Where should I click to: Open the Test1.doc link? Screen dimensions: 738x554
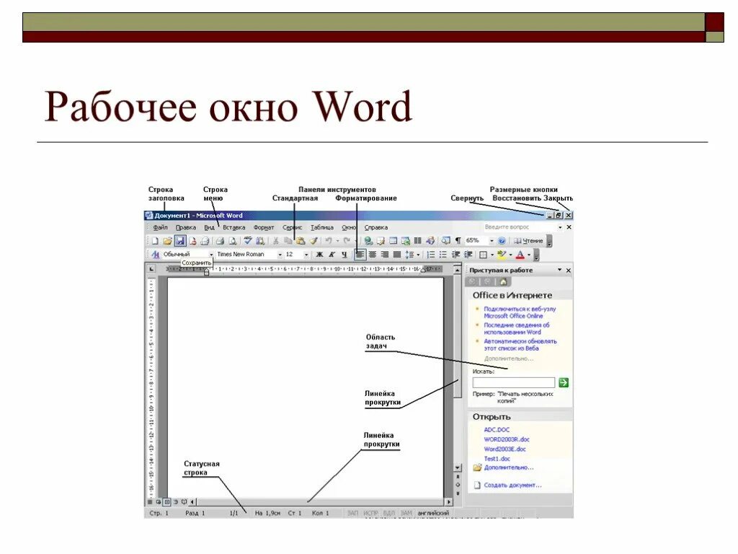[x=497, y=458]
